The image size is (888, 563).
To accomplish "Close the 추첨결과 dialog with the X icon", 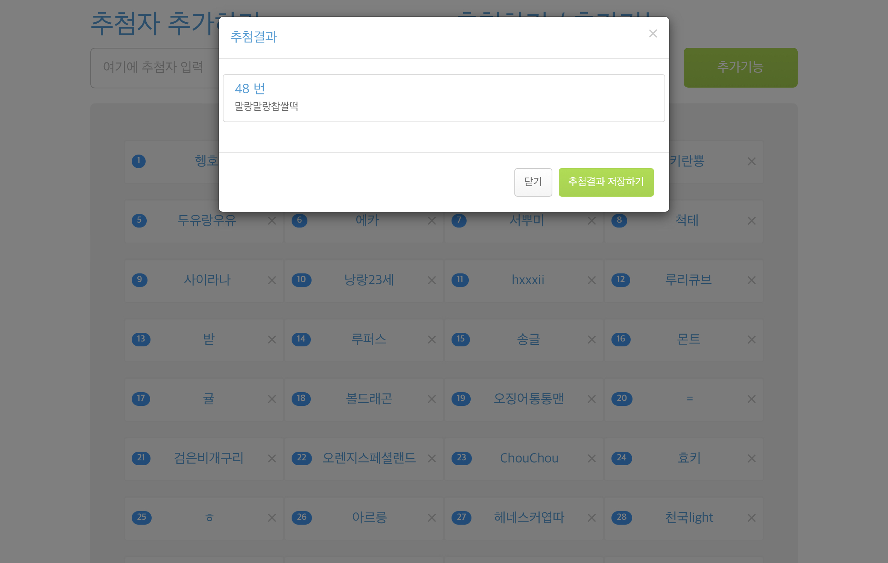I will click(x=653, y=33).
